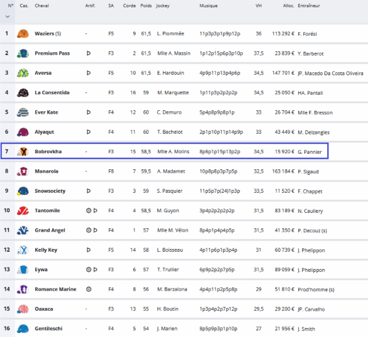Screen dimensions: 368x337
Task: Click Aversa's yellow and blue jockey silk
Action: point(23,73)
